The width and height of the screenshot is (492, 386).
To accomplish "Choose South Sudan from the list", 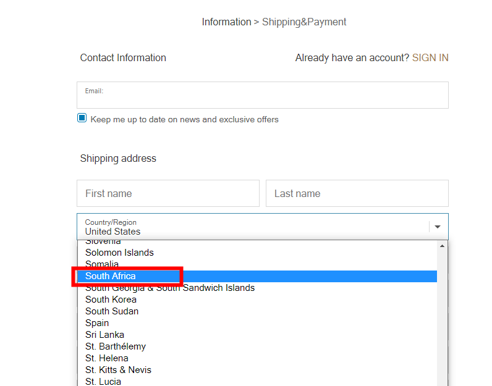I will point(112,311).
